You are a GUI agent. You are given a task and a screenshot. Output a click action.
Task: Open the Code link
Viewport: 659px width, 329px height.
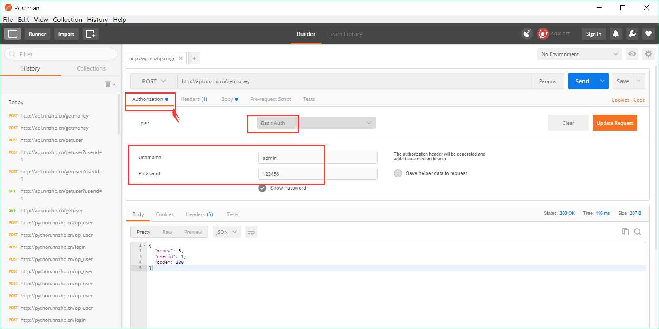[639, 100]
